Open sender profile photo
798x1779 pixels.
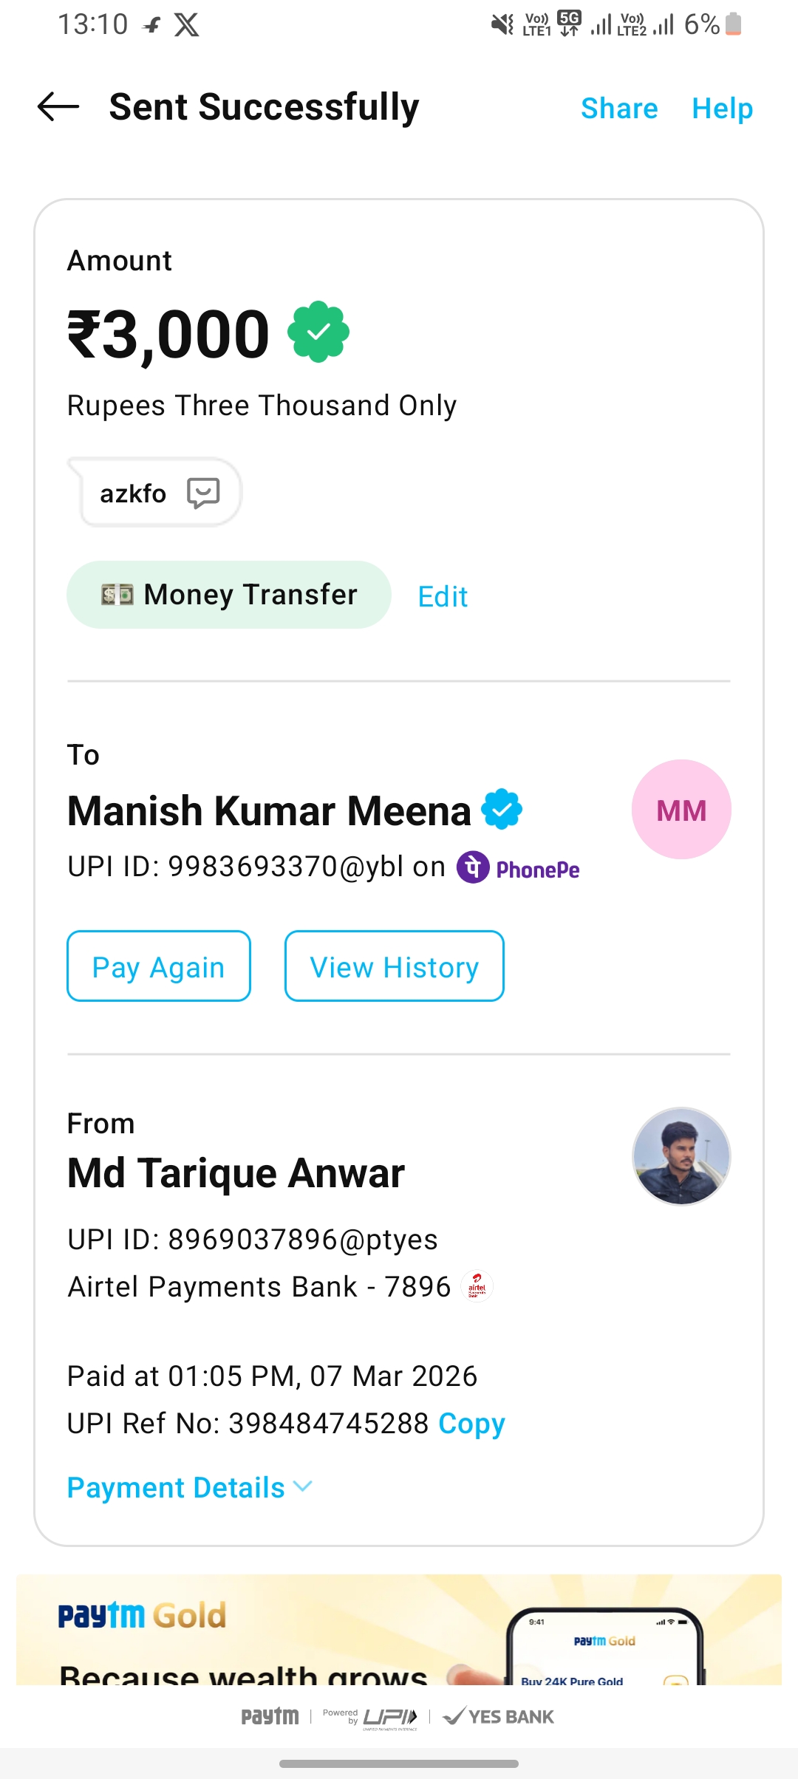(x=681, y=1156)
